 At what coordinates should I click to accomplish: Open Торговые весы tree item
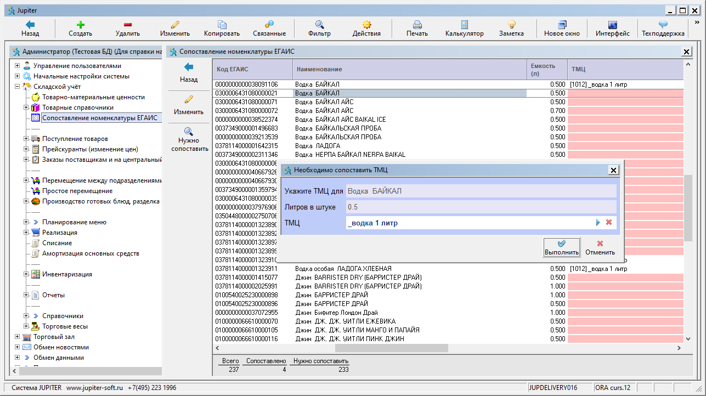click(x=65, y=326)
